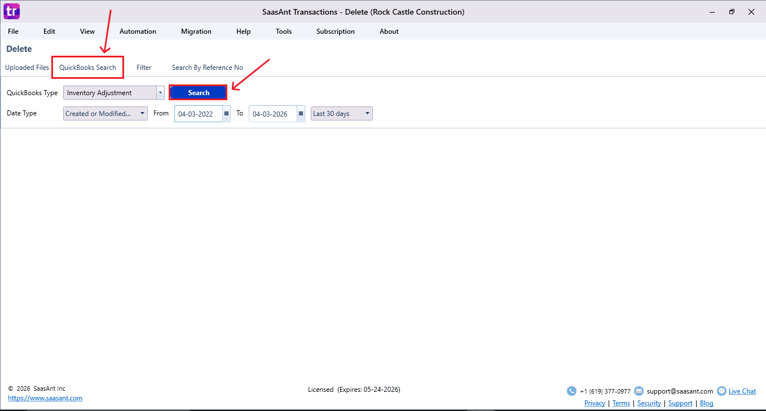Expand the QuickBooks Type dropdown arrow
The image size is (766, 411).
160,93
